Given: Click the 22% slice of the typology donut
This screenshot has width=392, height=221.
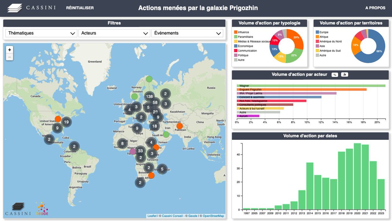Looking at the screenshot, I should tap(295, 55).
